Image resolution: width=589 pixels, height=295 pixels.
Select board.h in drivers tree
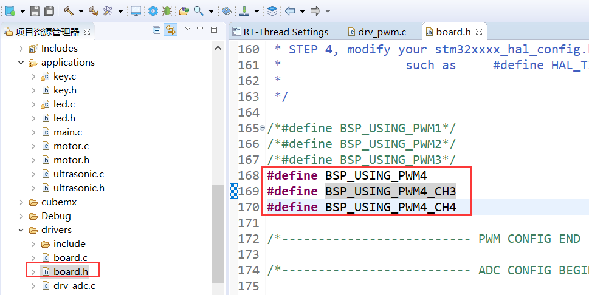(x=71, y=272)
